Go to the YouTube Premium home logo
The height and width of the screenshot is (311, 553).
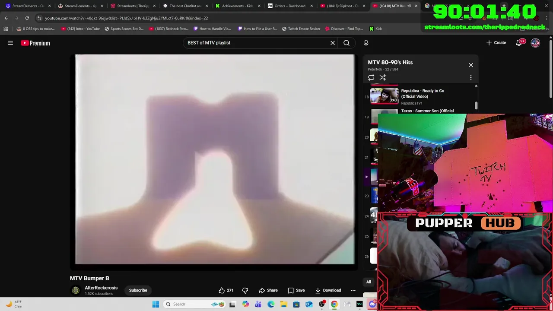[35, 43]
